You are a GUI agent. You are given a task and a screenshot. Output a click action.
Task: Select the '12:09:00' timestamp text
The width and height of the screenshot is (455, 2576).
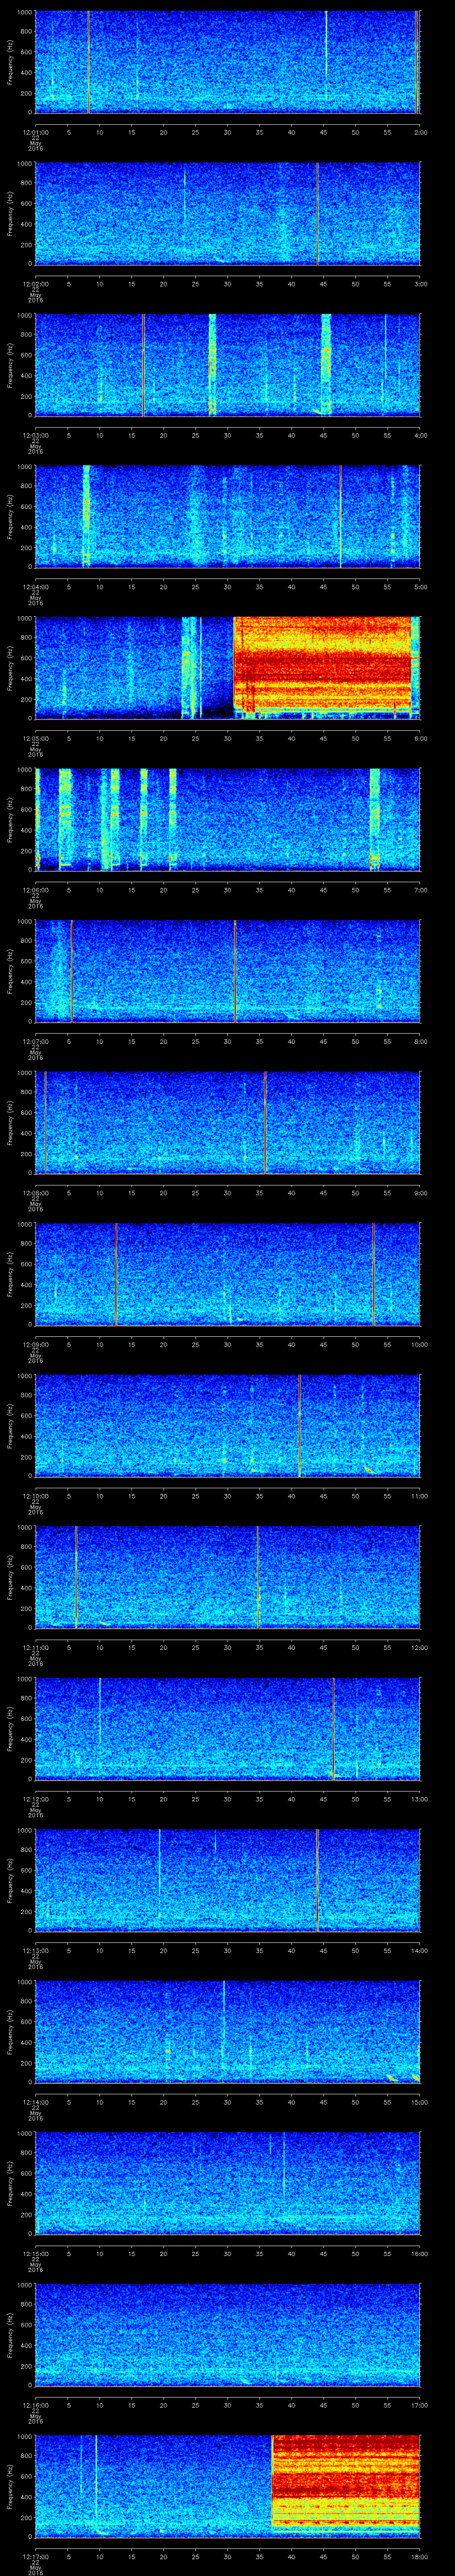[x=35, y=1344]
